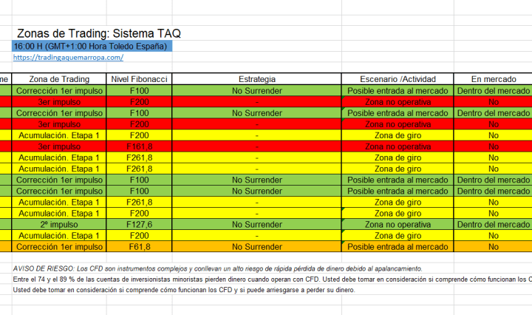Select the F127,6 Fibonacci level cell

(x=140, y=225)
